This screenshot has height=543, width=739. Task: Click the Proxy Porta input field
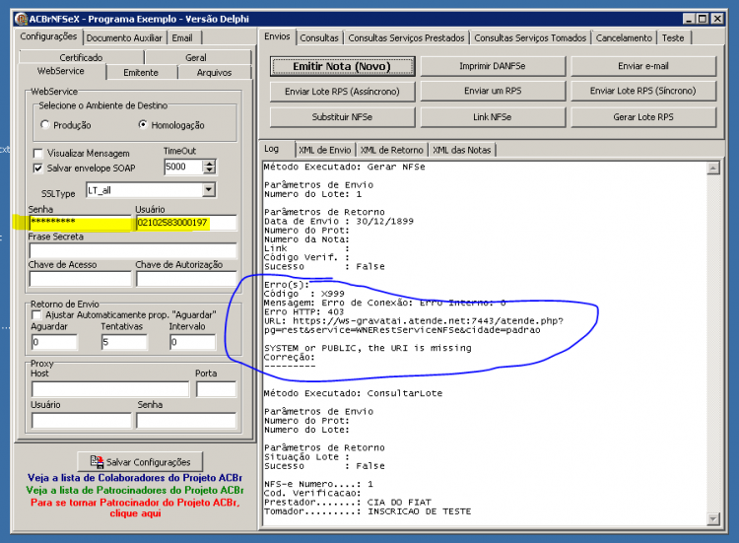tap(217, 389)
